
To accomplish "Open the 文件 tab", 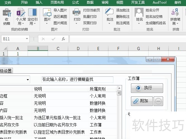I will tap(8, 3).
